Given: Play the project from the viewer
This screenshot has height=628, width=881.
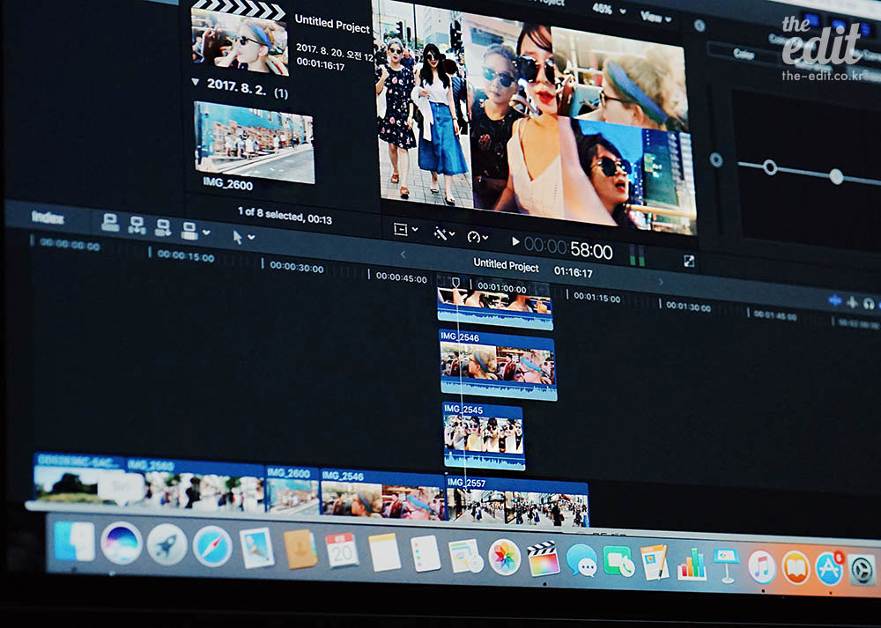Looking at the screenshot, I should 515,241.
